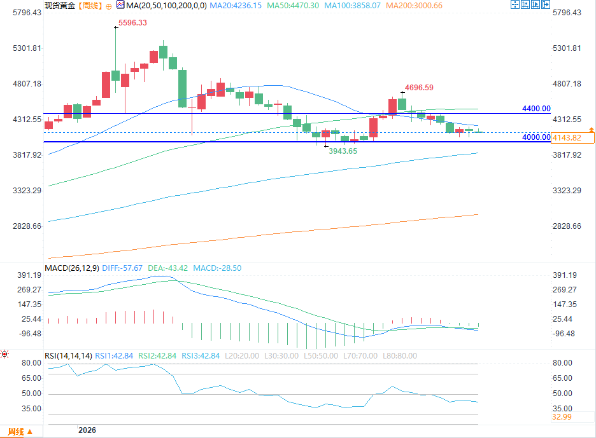Select the 【周线】 period label in title
Screen dimensions: 596x438
[x=90, y=6]
